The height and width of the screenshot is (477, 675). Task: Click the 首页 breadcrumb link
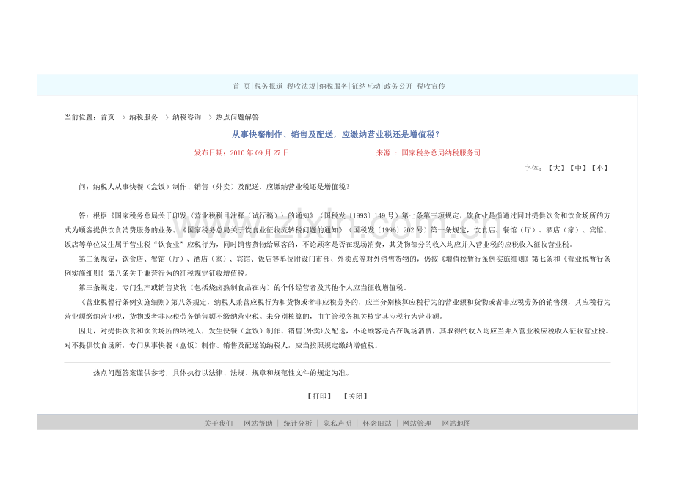[x=107, y=117]
